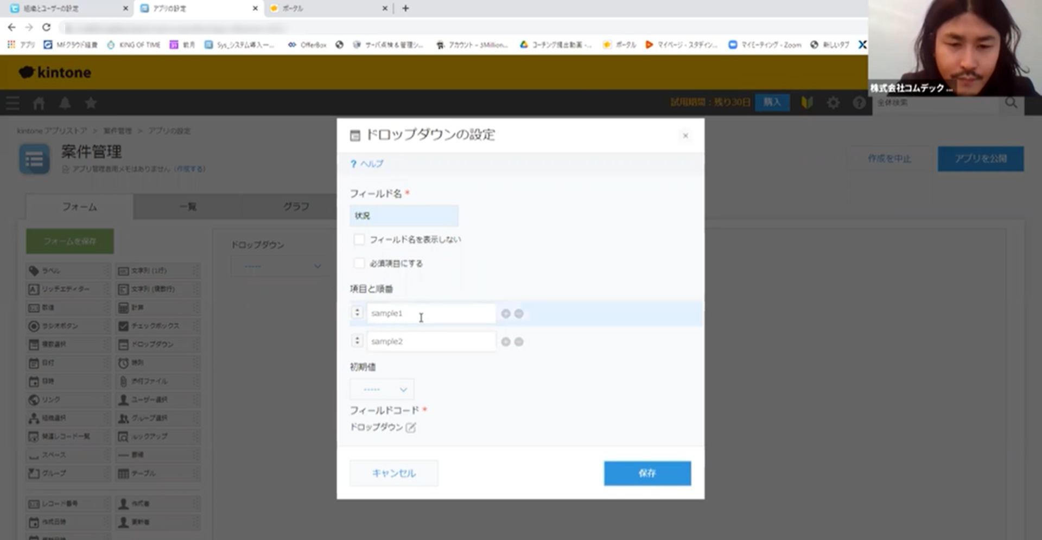The width and height of the screenshot is (1042, 540).
Task: Go to the kintone home icon
Action: pos(39,103)
